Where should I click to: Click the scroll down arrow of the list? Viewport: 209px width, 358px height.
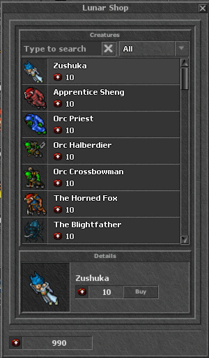click(184, 240)
